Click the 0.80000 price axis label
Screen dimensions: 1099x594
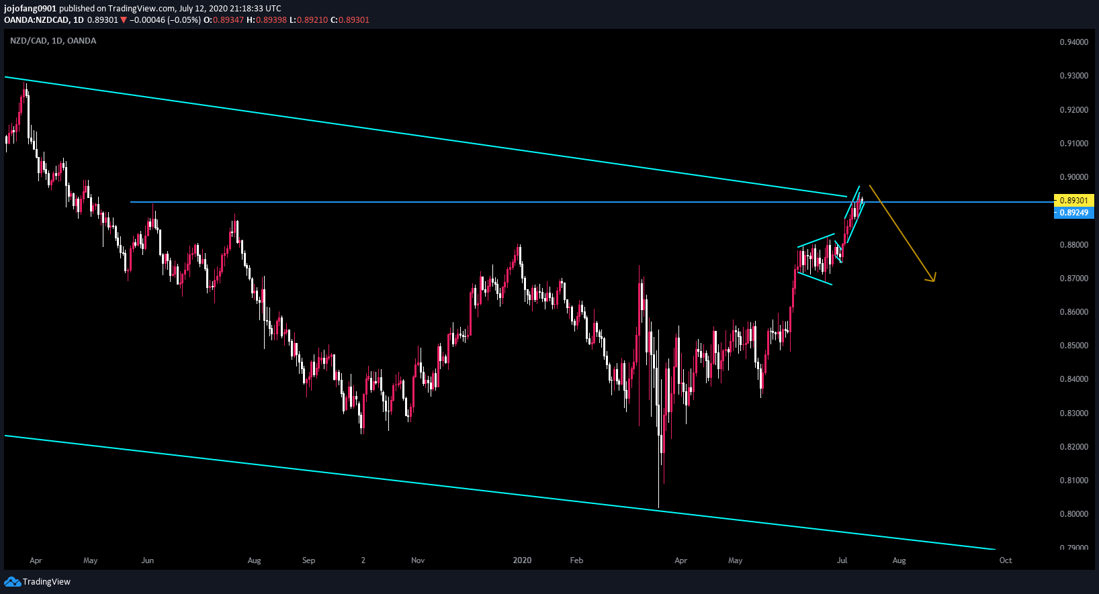(x=1073, y=514)
